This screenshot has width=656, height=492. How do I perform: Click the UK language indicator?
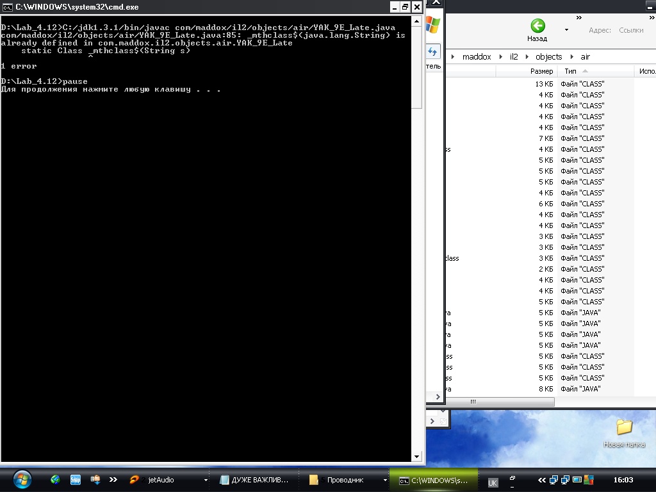tap(493, 483)
